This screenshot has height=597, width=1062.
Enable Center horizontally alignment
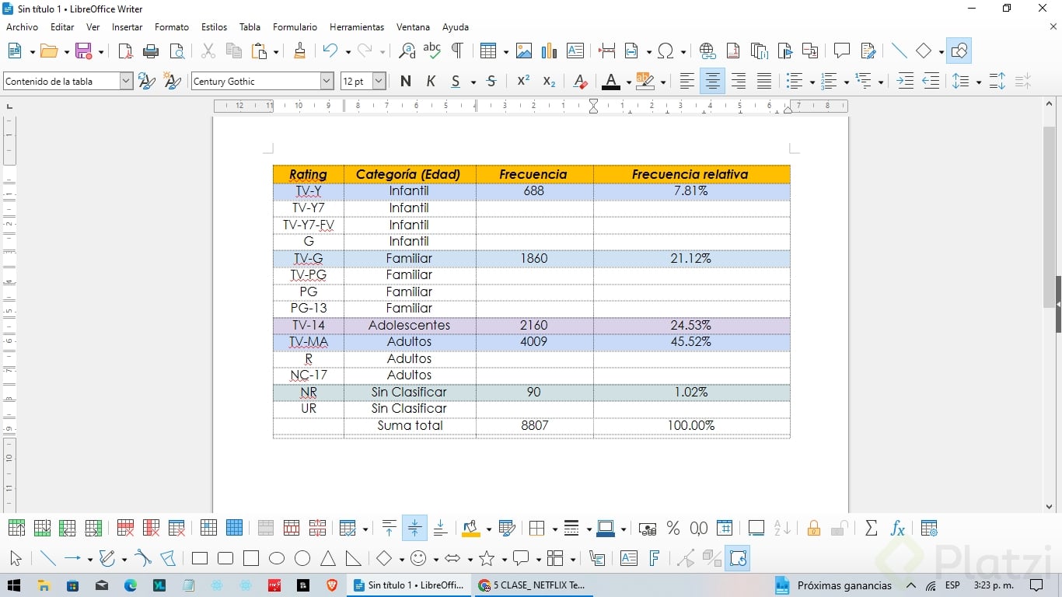[712, 81]
